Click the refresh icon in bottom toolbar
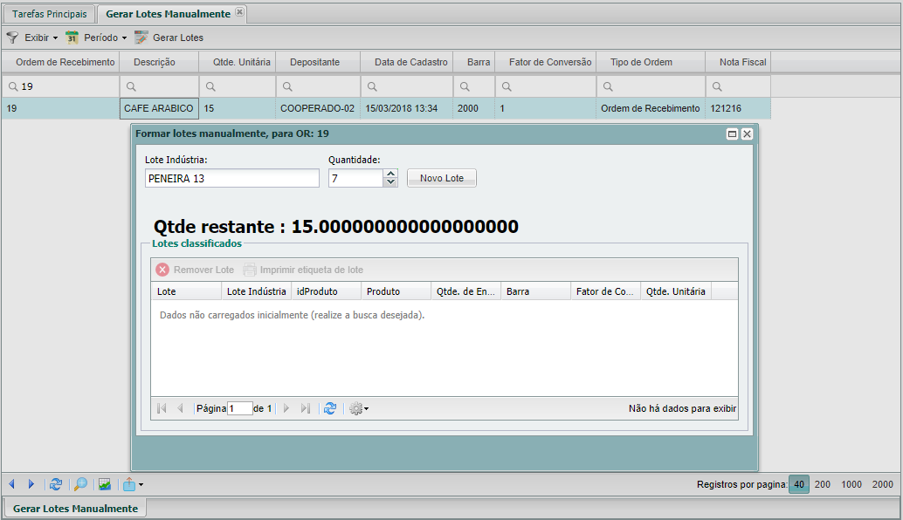The image size is (903, 520). tap(56, 484)
